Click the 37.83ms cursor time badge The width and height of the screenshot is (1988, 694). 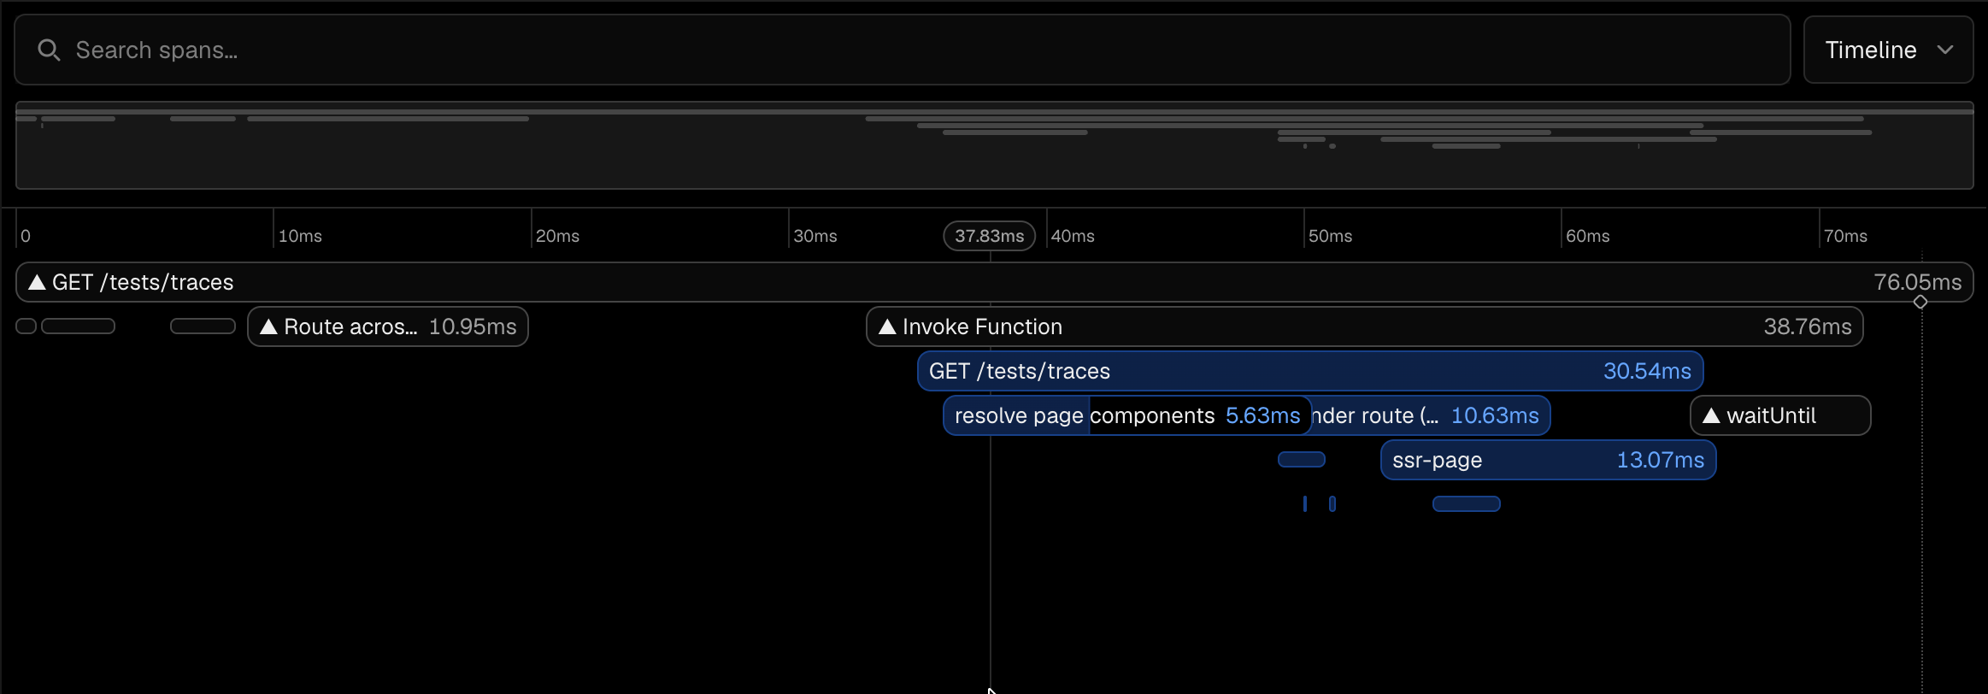(990, 236)
